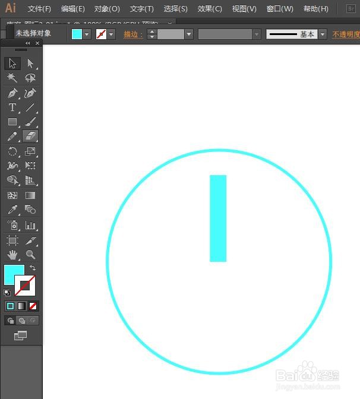Open the 文字(T) menu
360x399 pixels.
coord(142,9)
